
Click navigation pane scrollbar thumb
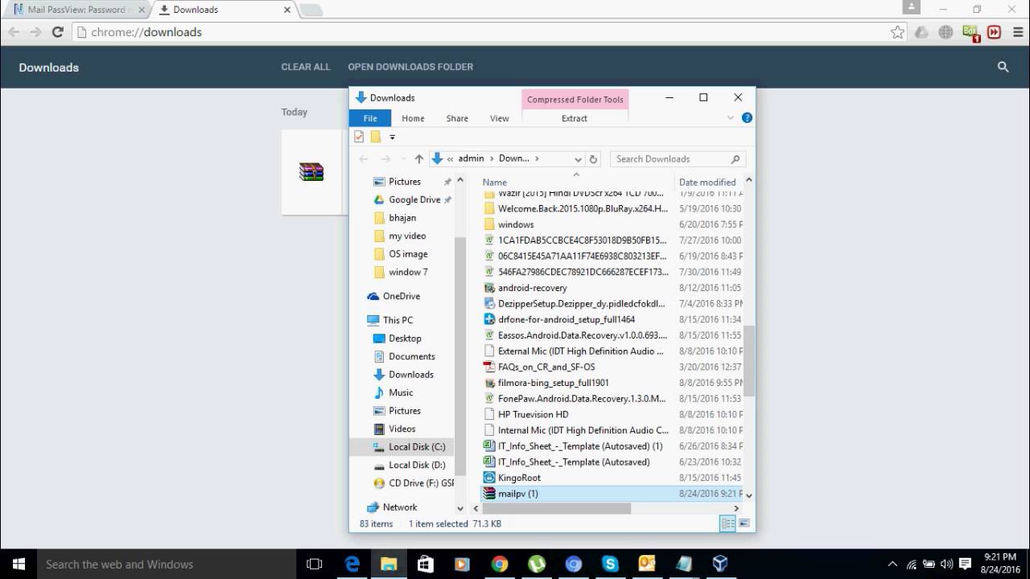click(x=460, y=356)
